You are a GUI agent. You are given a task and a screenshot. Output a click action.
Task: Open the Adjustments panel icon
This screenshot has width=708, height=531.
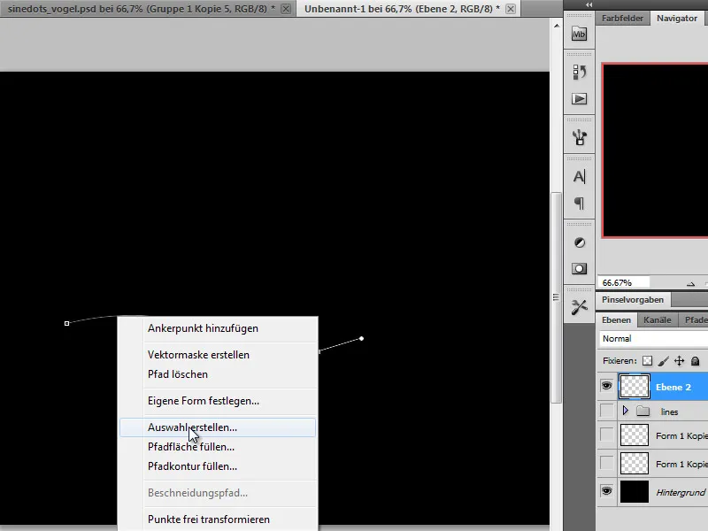click(x=580, y=242)
